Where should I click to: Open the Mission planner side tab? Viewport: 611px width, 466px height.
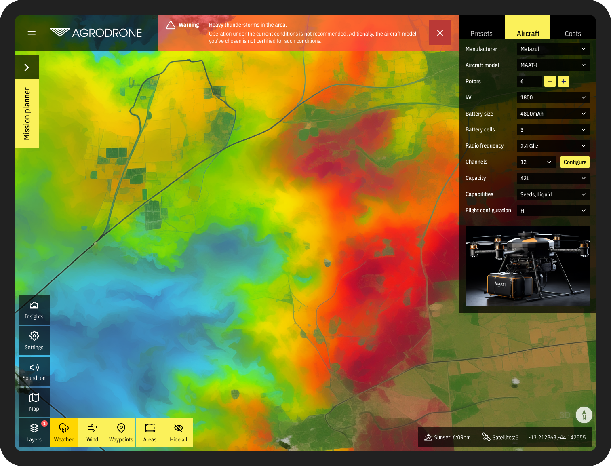click(x=27, y=114)
